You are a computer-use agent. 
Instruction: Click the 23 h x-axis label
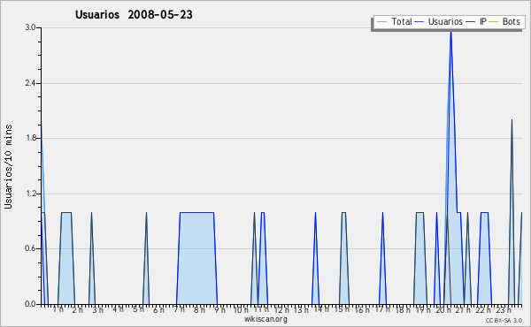504,310
